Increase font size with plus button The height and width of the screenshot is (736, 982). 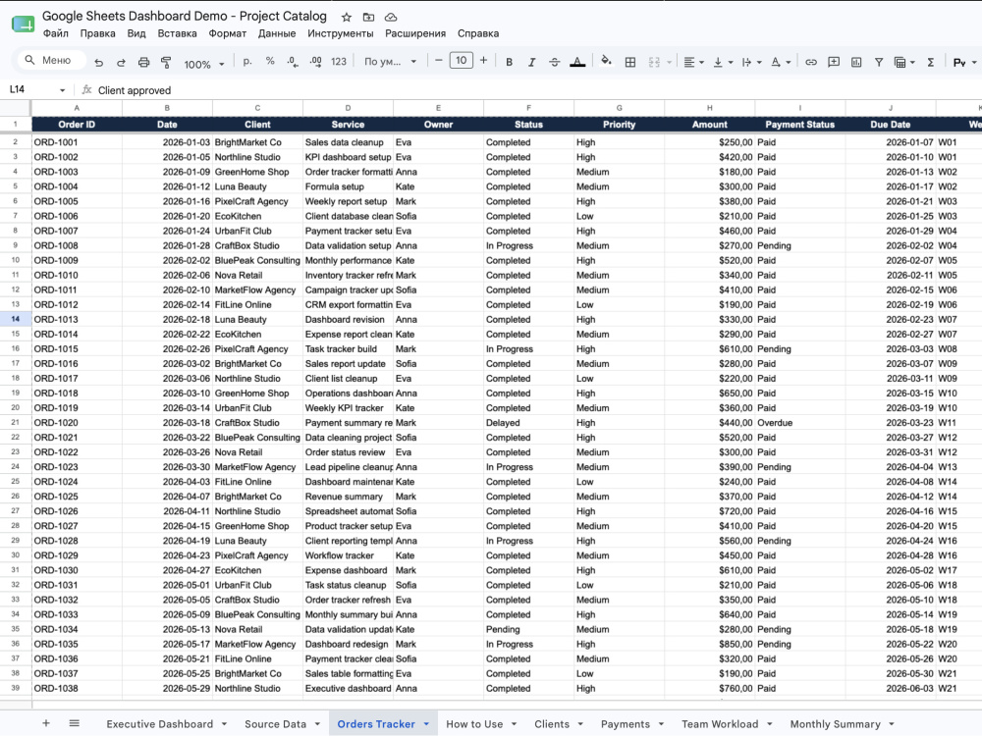[x=483, y=60]
